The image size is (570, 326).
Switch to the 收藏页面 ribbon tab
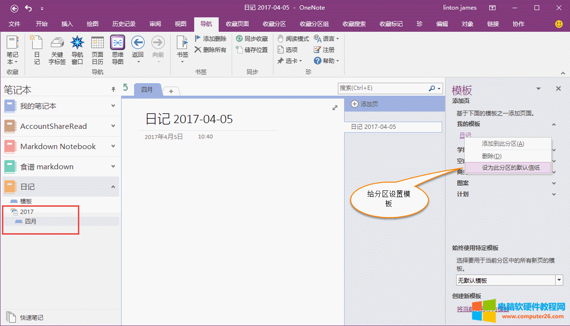[237, 24]
